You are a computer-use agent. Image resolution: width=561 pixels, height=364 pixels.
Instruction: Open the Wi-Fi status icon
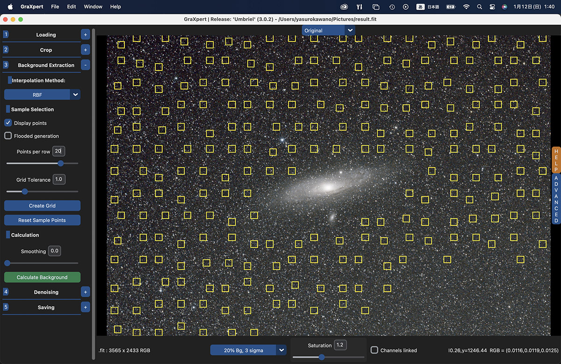click(466, 7)
